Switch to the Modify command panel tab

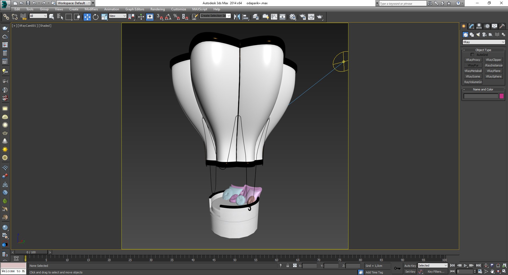[x=471, y=26]
